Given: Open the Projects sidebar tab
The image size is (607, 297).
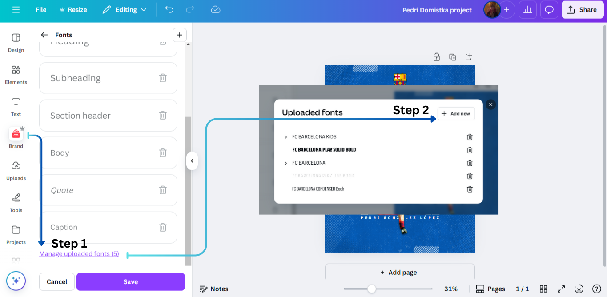Looking at the screenshot, I should [16, 235].
